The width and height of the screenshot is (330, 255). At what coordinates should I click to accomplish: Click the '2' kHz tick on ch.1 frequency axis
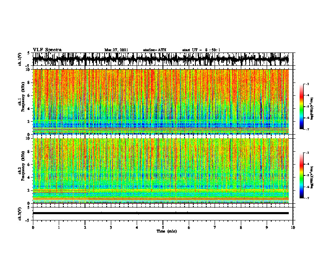click(x=29, y=121)
